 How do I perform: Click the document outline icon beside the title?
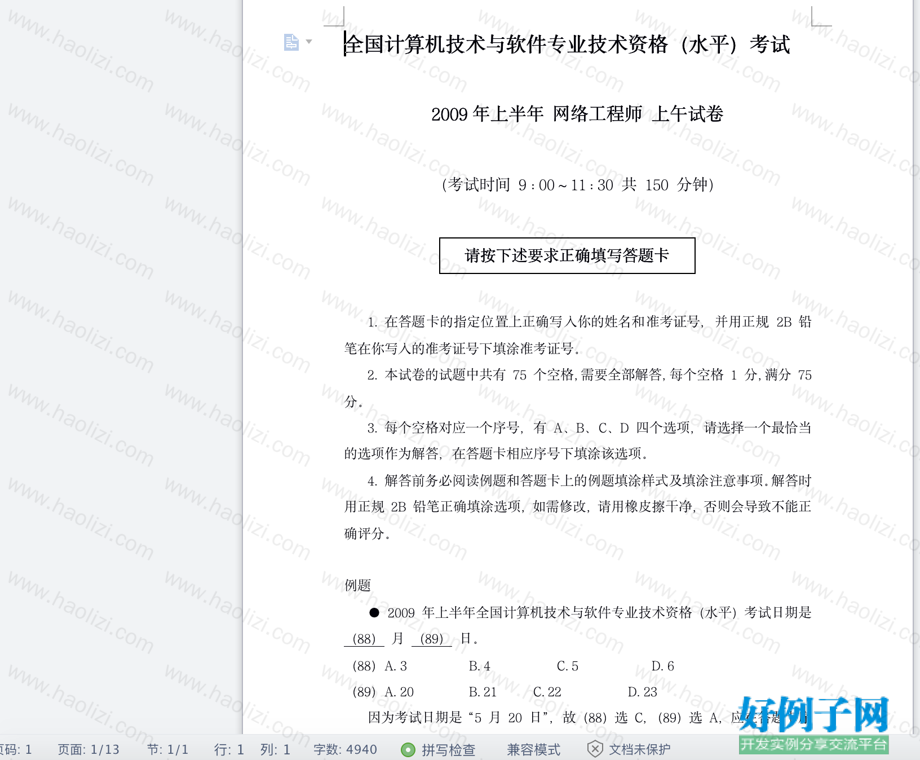tap(291, 42)
